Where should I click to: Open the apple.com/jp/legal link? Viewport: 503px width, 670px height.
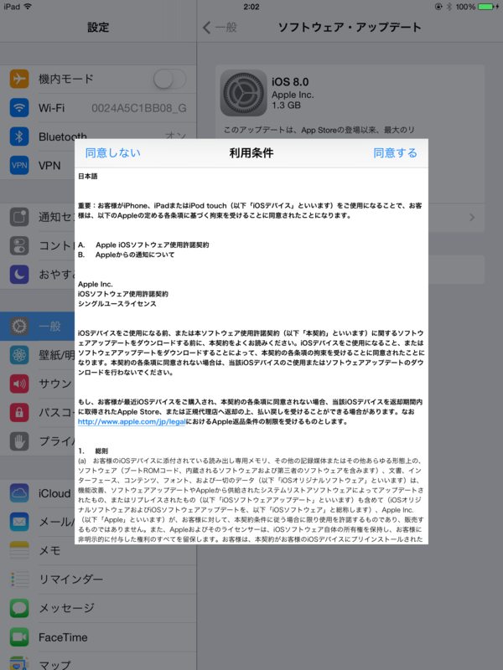132,422
